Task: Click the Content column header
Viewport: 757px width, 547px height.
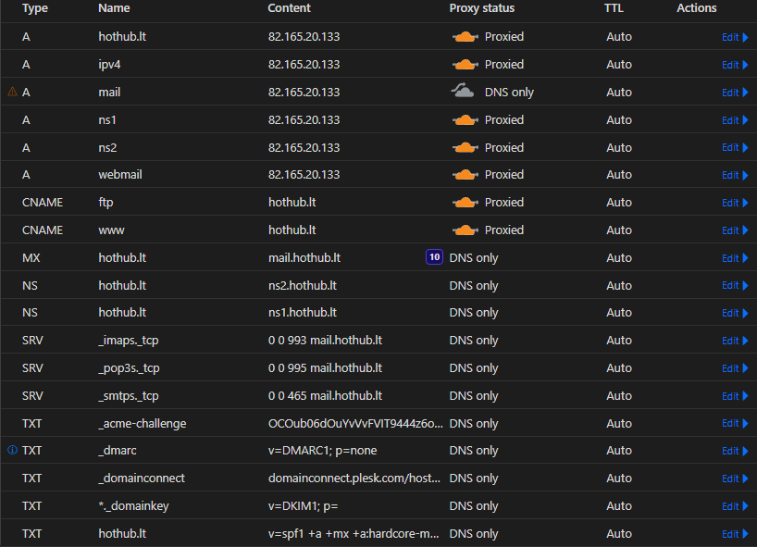Action: 289,8
